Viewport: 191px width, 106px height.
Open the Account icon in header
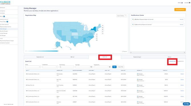pos(190,3)
